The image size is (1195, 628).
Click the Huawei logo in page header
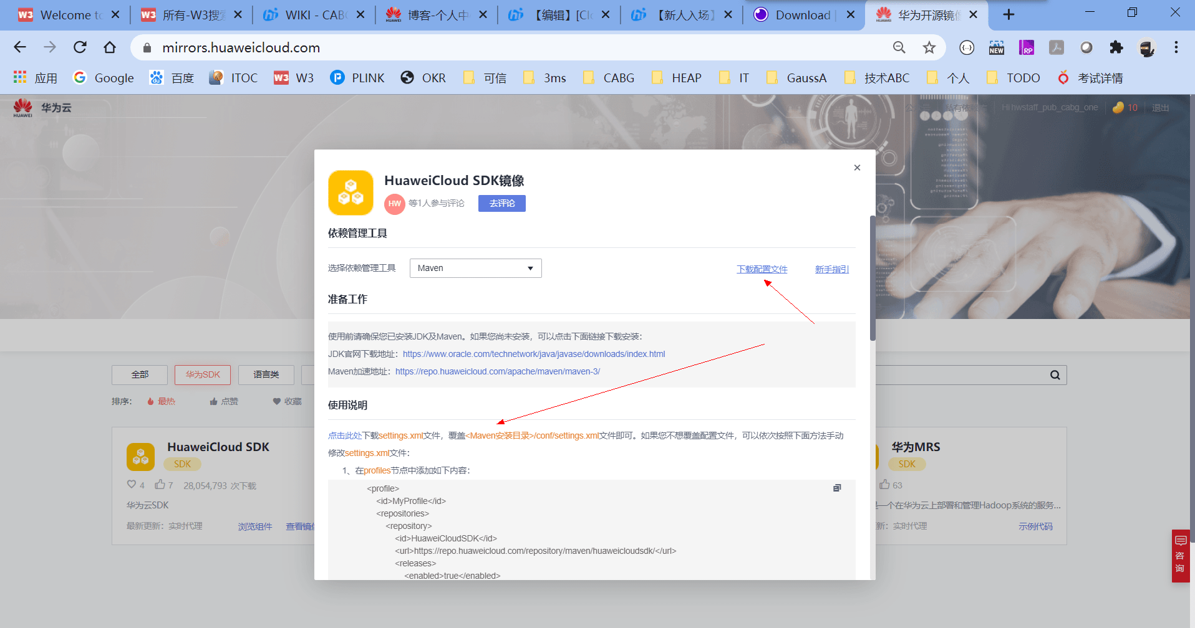23,108
